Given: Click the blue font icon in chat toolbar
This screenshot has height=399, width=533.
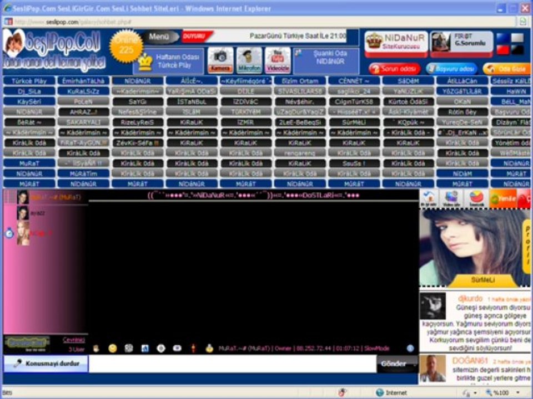Looking at the screenshot, I should pyautogui.click(x=145, y=348).
